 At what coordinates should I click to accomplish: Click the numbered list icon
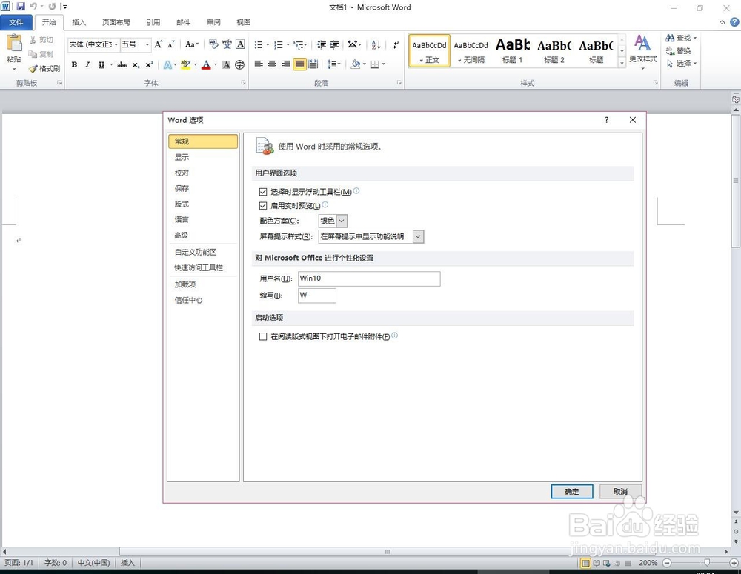(x=279, y=45)
